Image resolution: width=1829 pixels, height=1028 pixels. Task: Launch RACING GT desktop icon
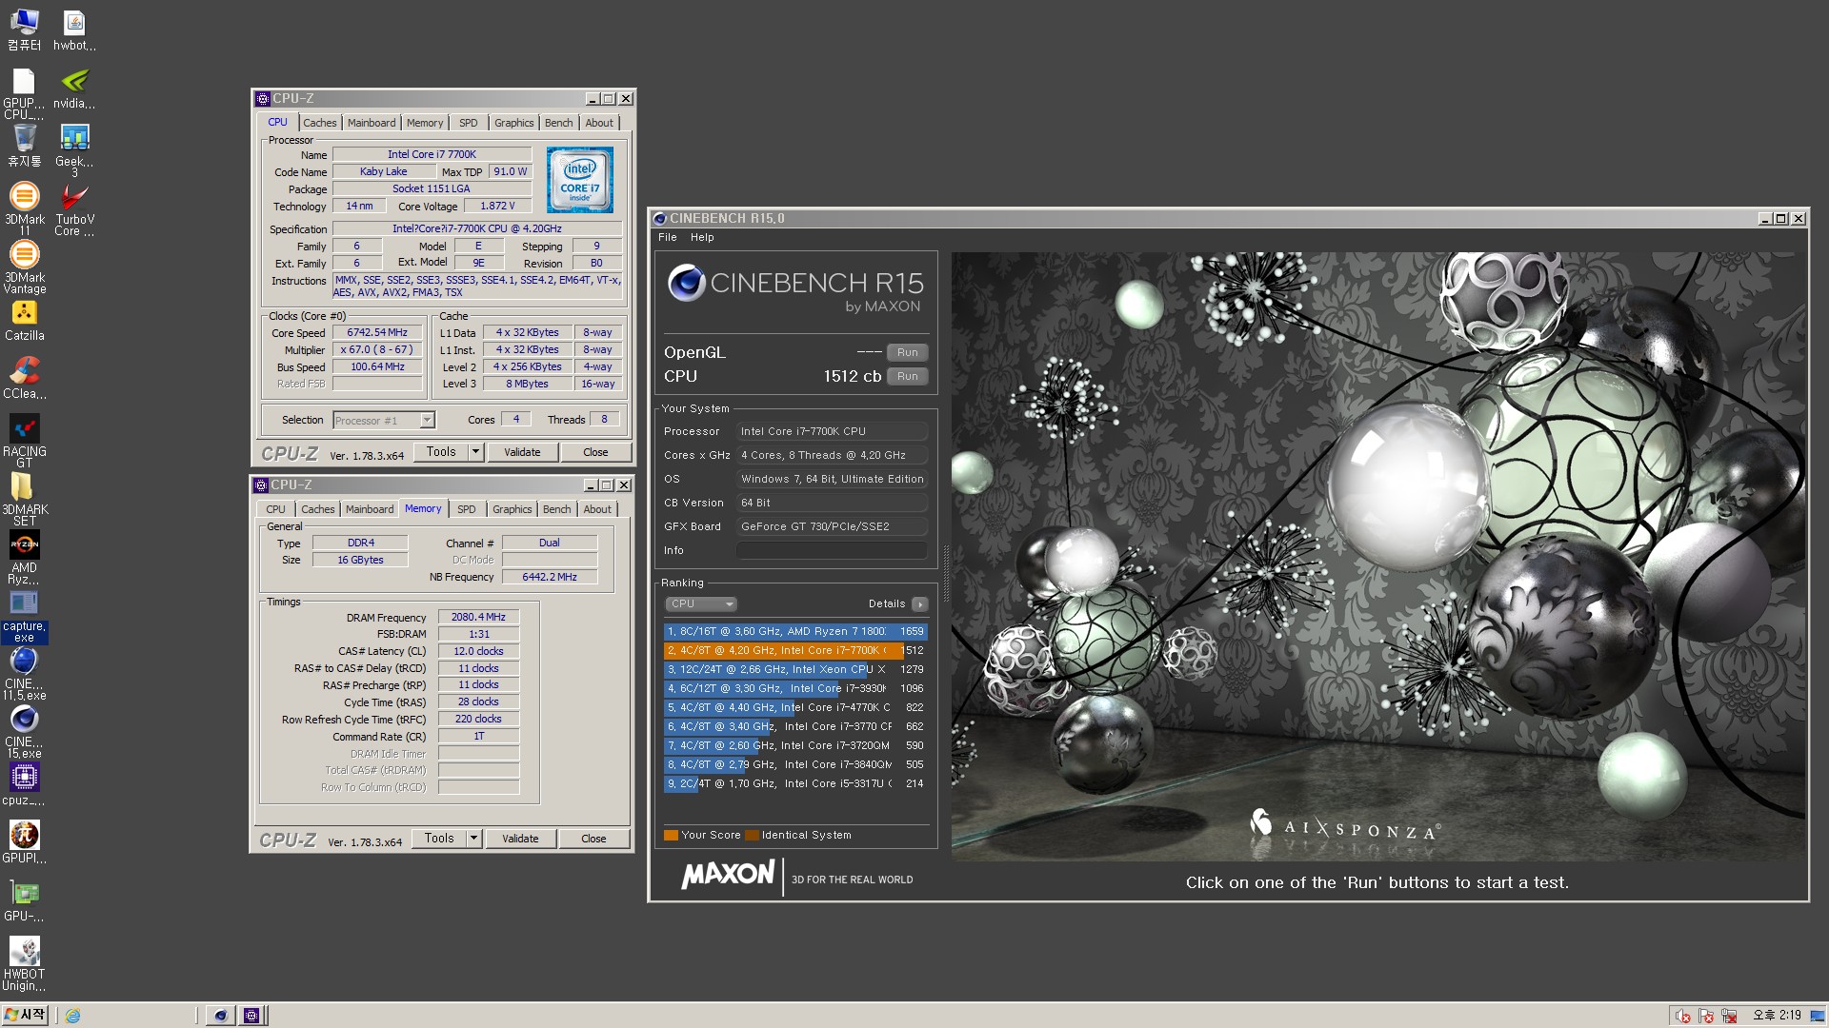click(24, 441)
